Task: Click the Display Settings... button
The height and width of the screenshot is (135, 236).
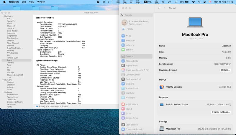Action: (x=221, y=112)
